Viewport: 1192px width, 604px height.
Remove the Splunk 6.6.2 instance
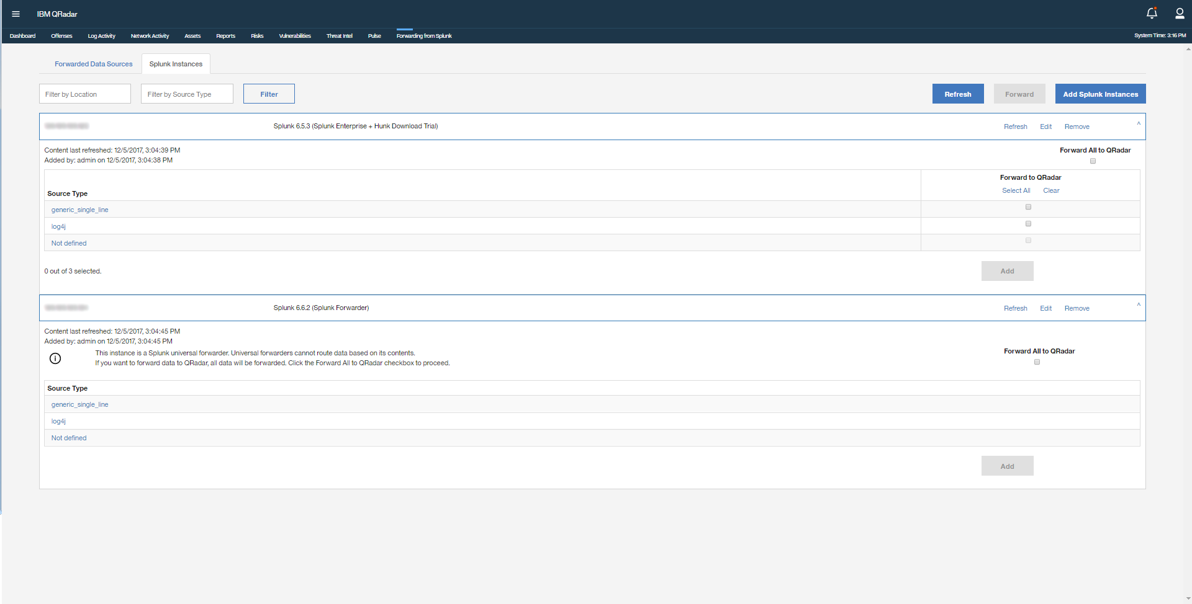click(1077, 308)
